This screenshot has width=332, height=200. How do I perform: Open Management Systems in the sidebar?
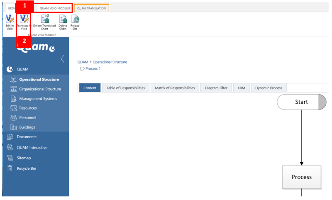[38, 98]
